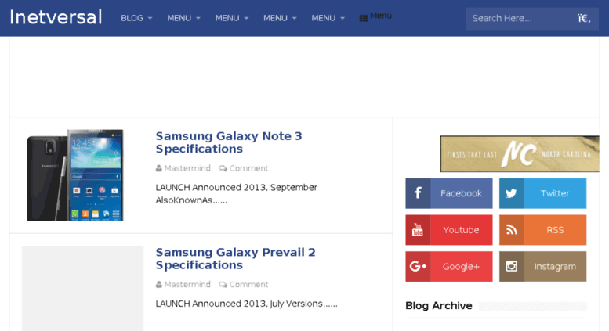This screenshot has height=331, width=609.
Task: Open the dark Menu item with grid icon
Action: (375, 16)
